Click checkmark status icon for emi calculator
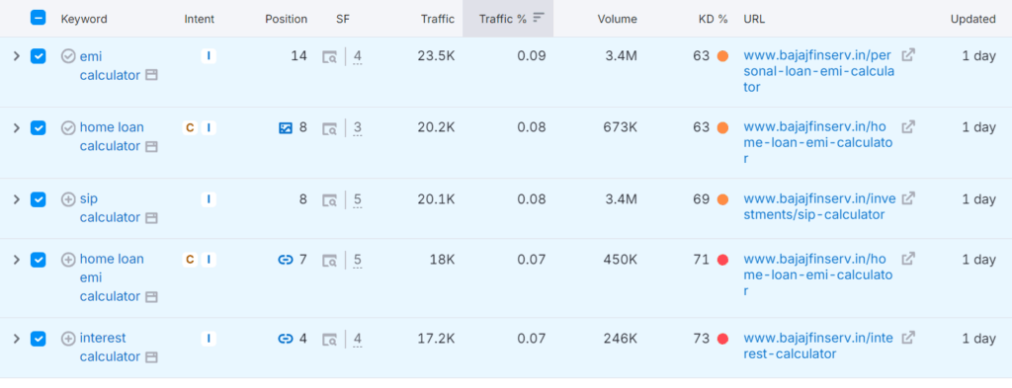 tap(68, 56)
